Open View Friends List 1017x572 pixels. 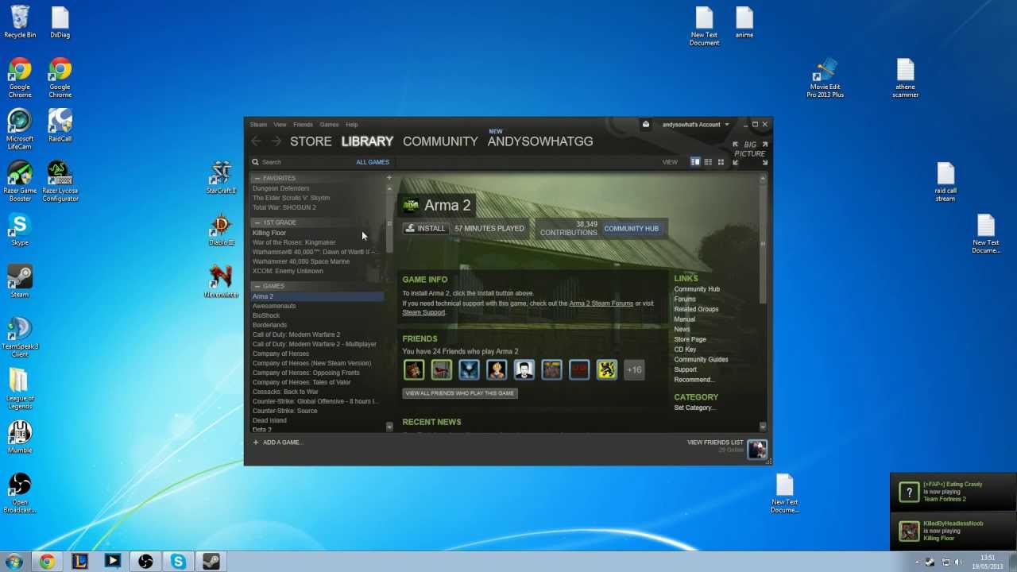click(x=715, y=443)
